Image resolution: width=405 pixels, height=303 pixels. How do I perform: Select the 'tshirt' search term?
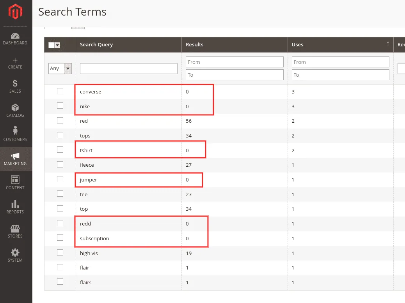point(86,150)
